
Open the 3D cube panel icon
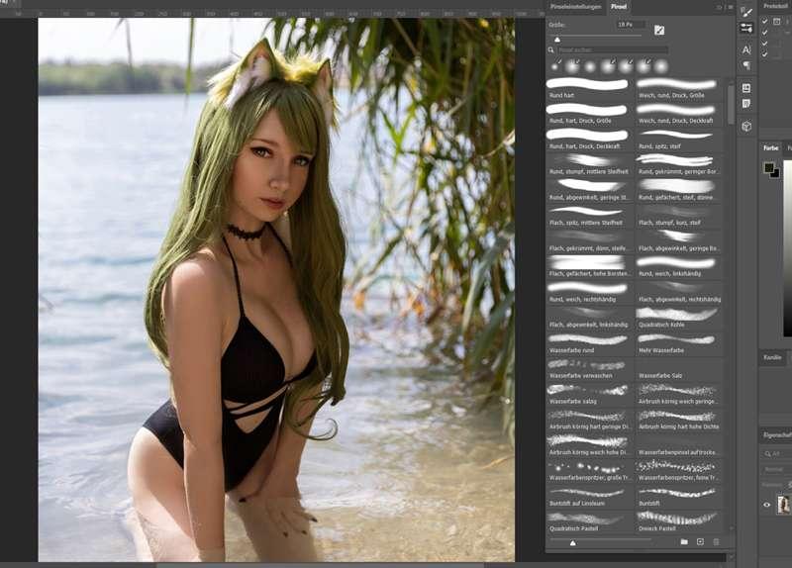click(746, 127)
